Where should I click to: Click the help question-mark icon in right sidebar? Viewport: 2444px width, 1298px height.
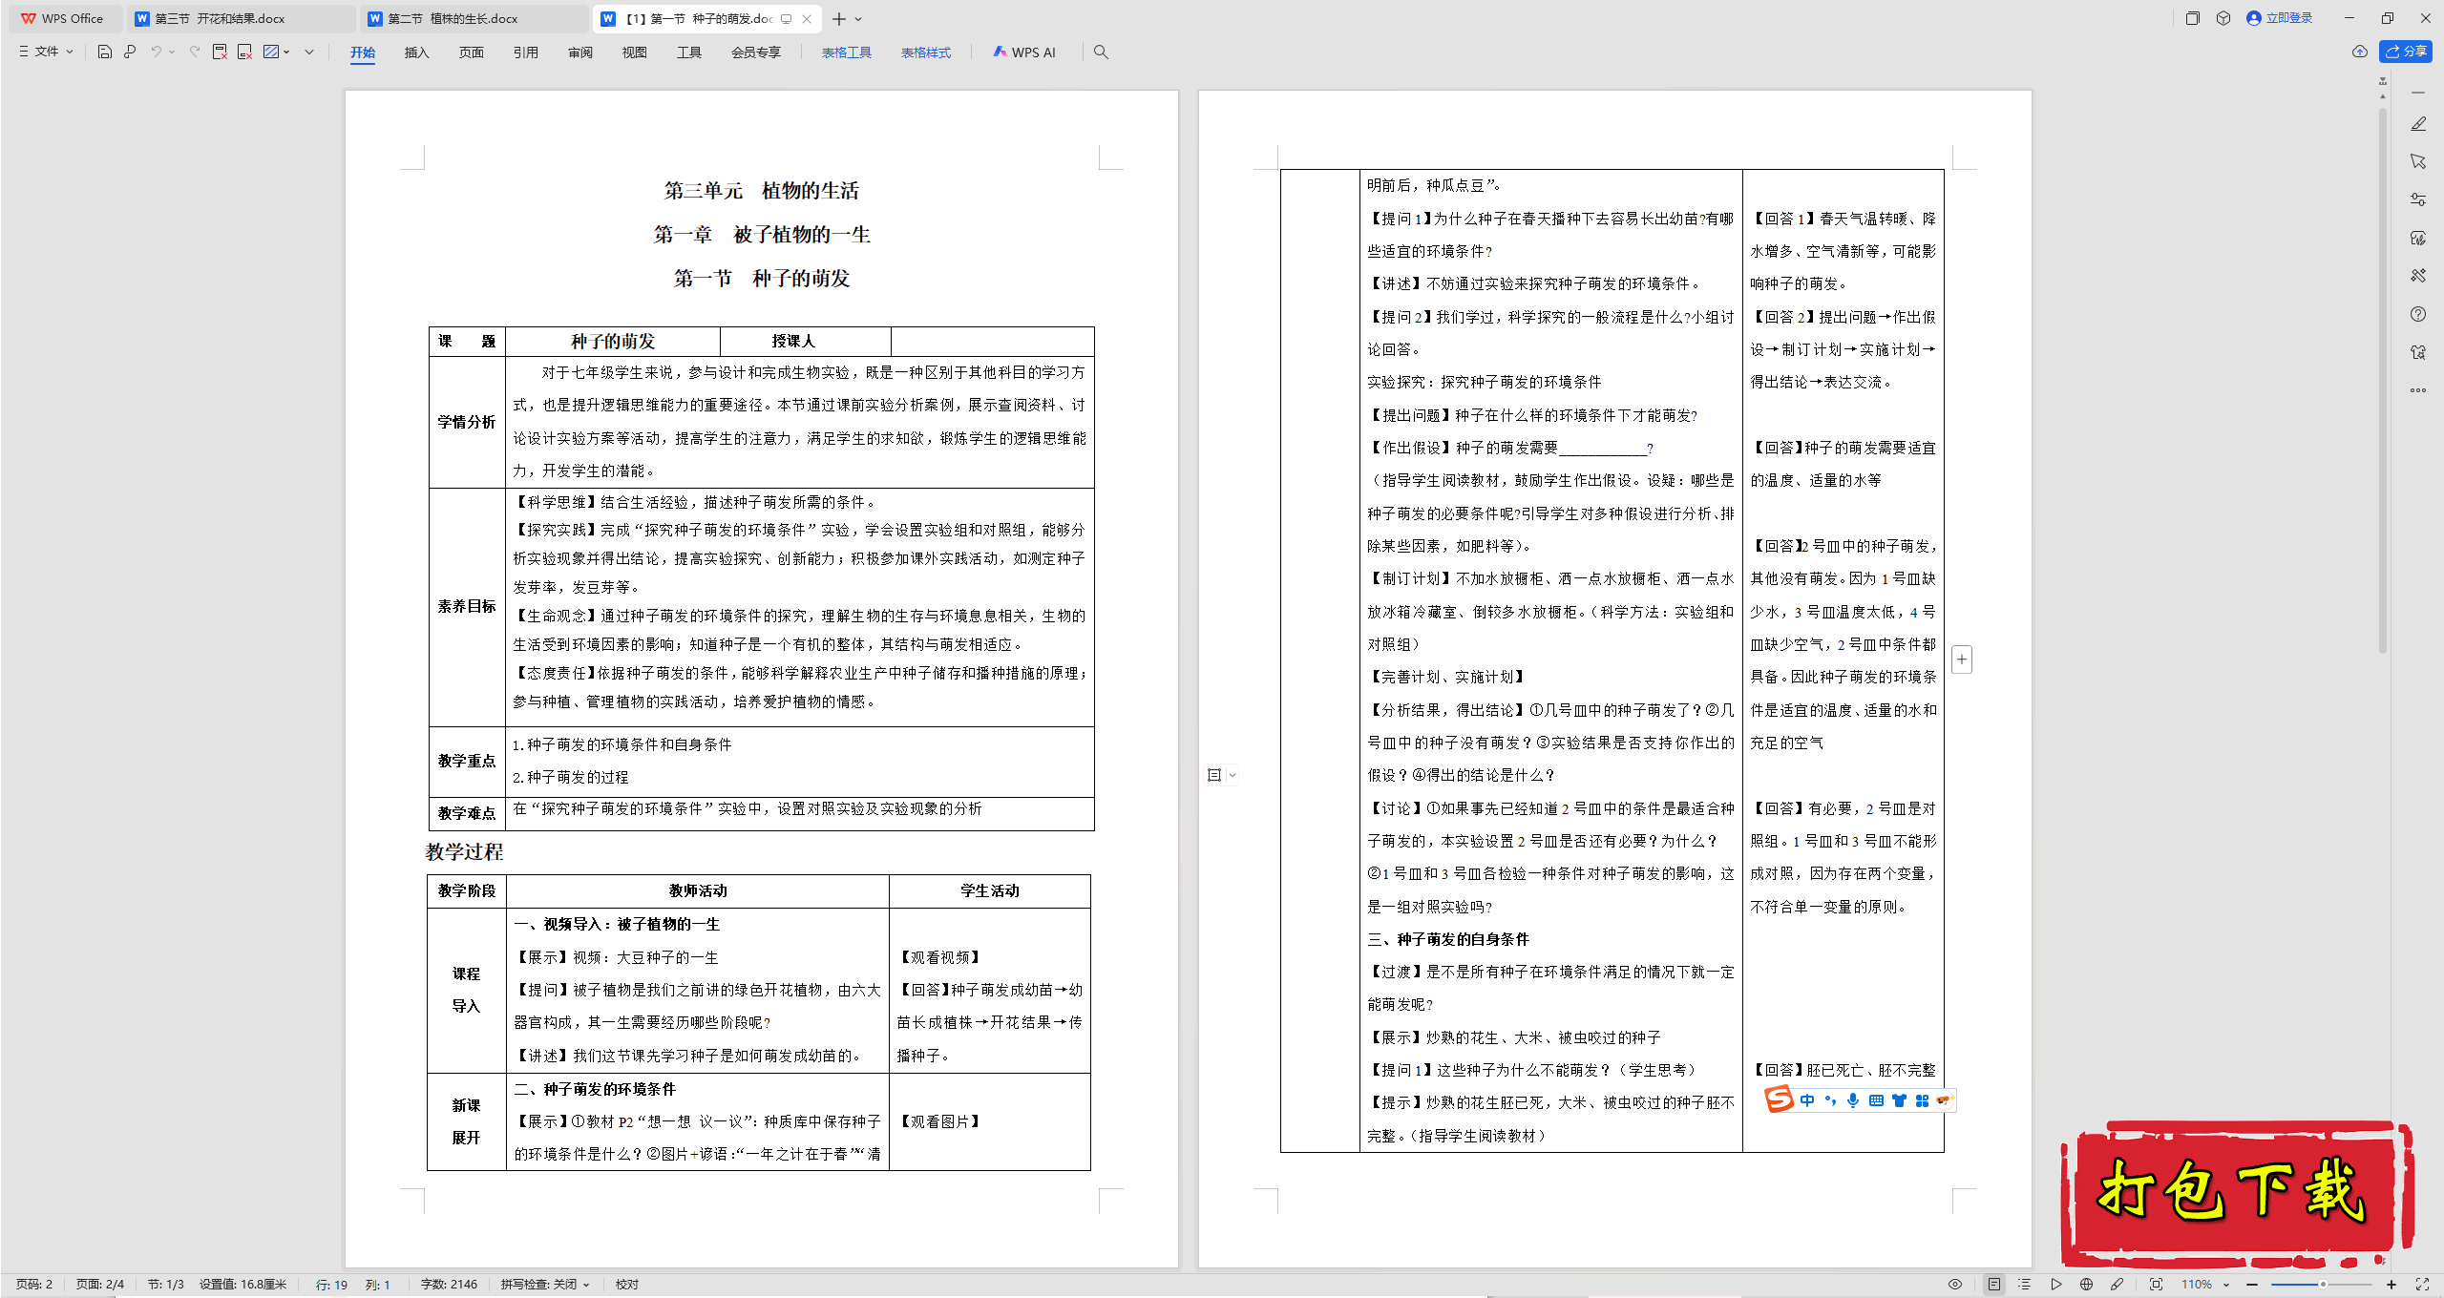(2418, 314)
